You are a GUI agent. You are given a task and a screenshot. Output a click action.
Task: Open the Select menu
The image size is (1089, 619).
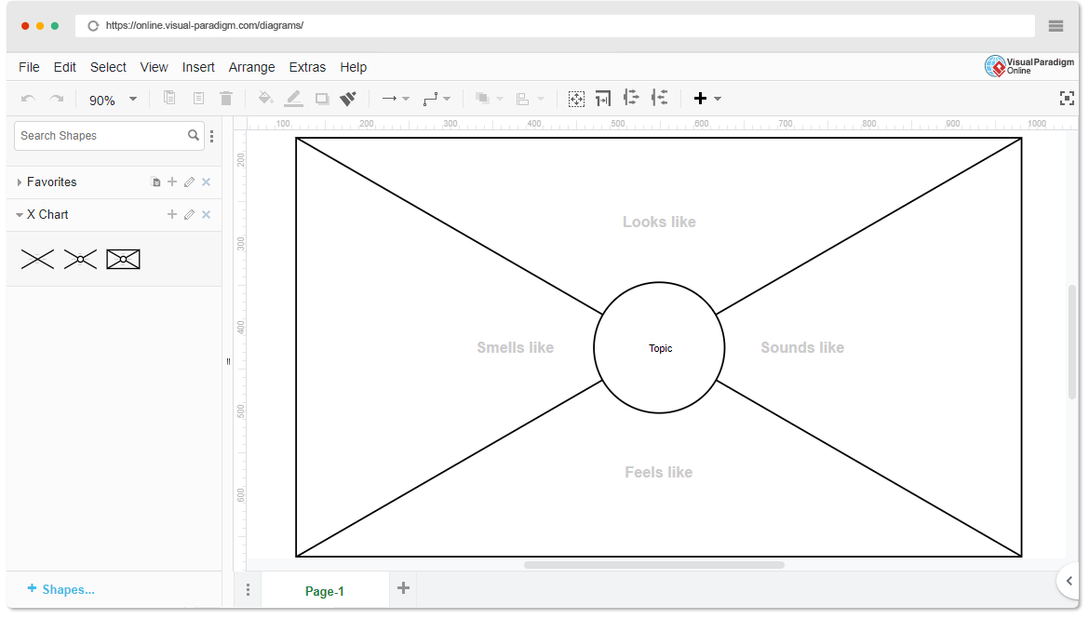tap(108, 67)
